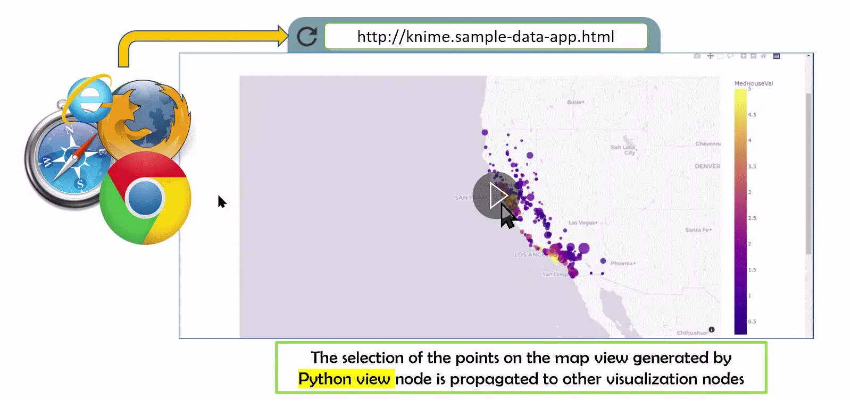Click the vertical scrollbar thumb
Image resolution: width=851 pixels, height=400 pixels.
pyautogui.click(x=808, y=174)
